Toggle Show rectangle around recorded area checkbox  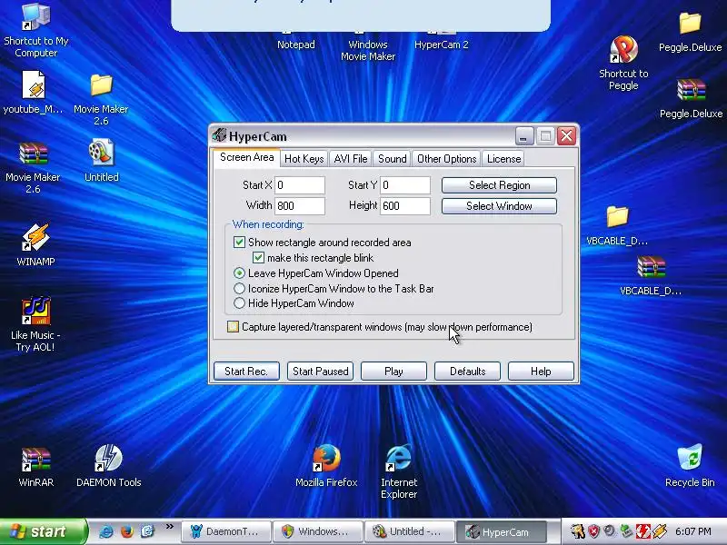click(239, 242)
